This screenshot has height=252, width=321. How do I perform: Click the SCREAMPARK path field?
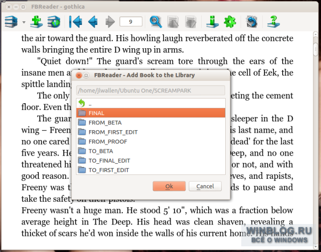151,90
